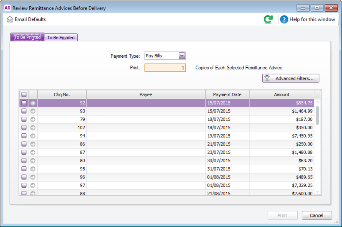Image resolution: width=342 pixels, height=227 pixels.
Task: Sort by the Payee column header
Action: [x=146, y=95]
